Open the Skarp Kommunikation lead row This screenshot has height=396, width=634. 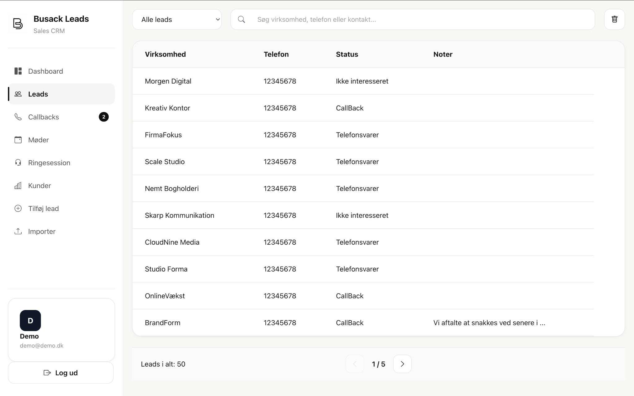[363, 215]
